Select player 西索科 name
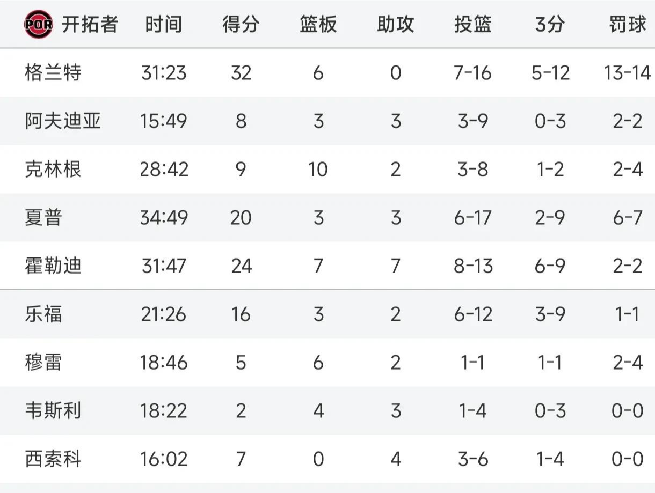 tap(53, 459)
